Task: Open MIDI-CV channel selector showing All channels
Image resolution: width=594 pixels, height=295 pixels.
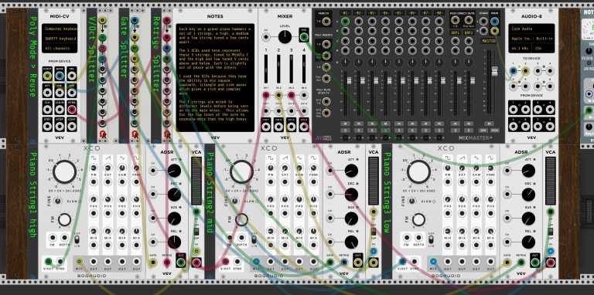Action: 60,48
